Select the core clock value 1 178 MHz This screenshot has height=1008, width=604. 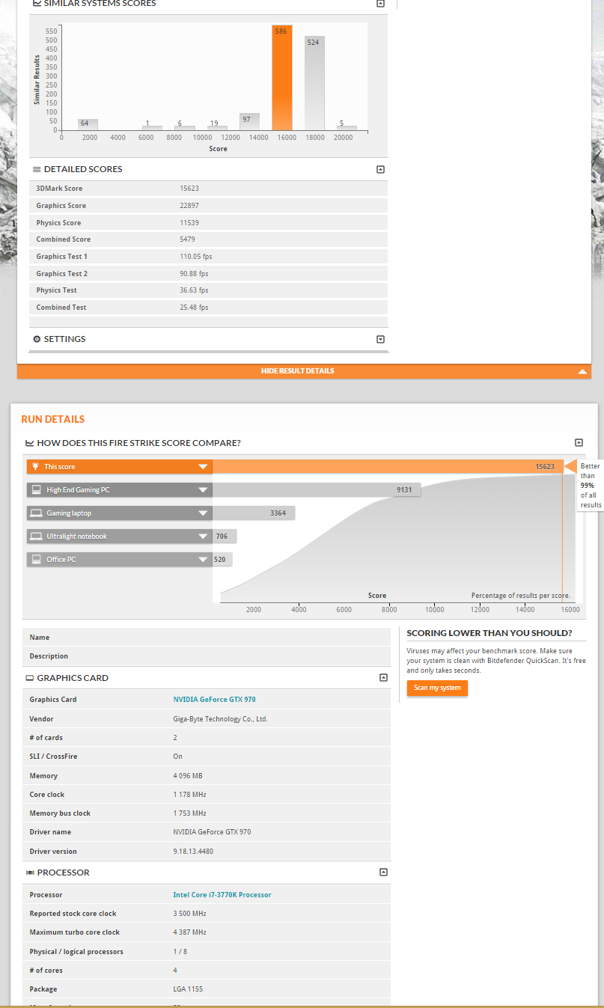point(189,795)
